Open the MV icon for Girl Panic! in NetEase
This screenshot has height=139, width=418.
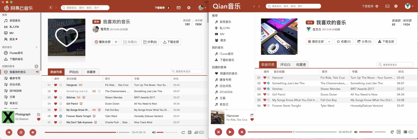(x=81, y=103)
